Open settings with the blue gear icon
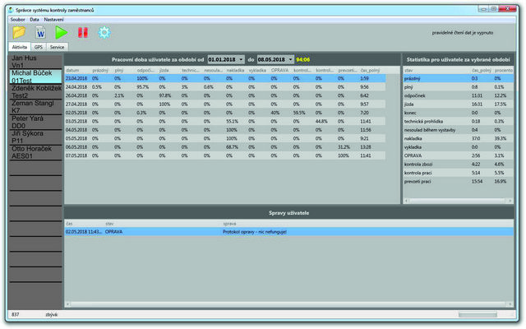526x329 pixels. pos(104,33)
